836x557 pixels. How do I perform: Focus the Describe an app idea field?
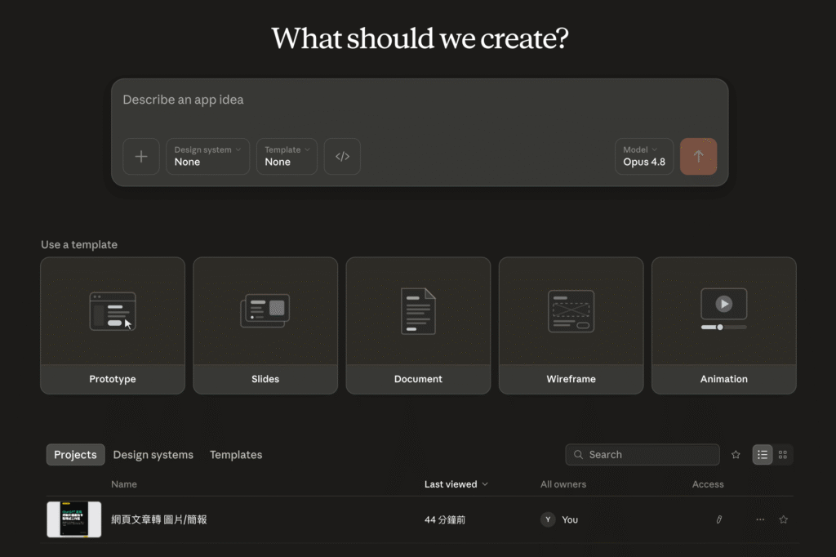point(419,100)
